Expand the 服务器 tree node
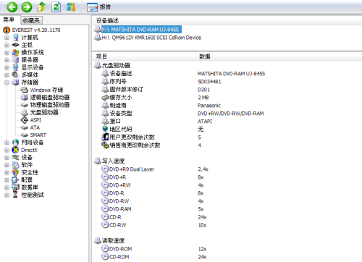Image resolution: width=362 pixels, height=262 pixels. (x=7, y=60)
